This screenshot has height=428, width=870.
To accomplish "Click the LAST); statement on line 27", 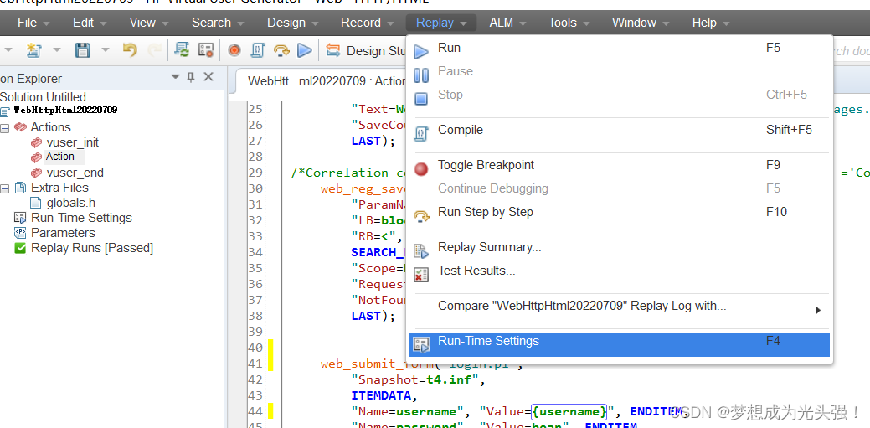I will (373, 141).
